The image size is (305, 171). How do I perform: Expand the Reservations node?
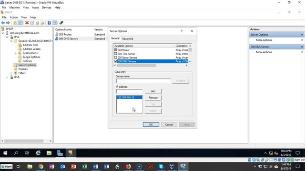[x=16, y=53]
